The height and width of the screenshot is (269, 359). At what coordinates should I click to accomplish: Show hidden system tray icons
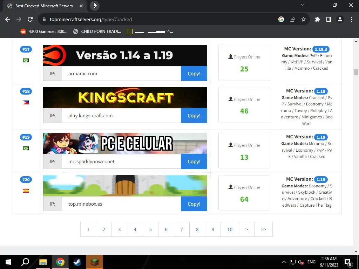284,262
